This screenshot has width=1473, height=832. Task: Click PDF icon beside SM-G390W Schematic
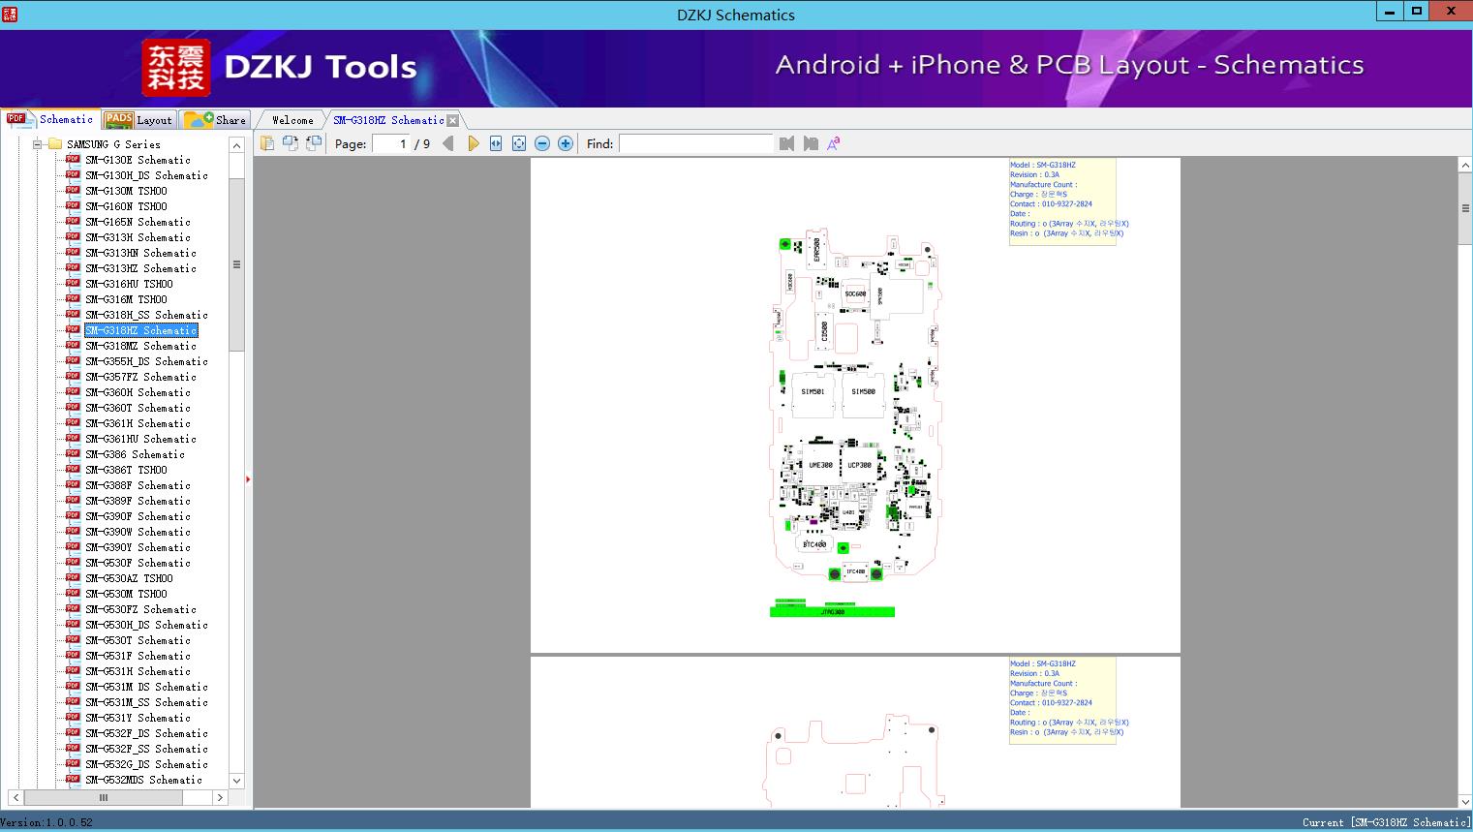(x=73, y=531)
